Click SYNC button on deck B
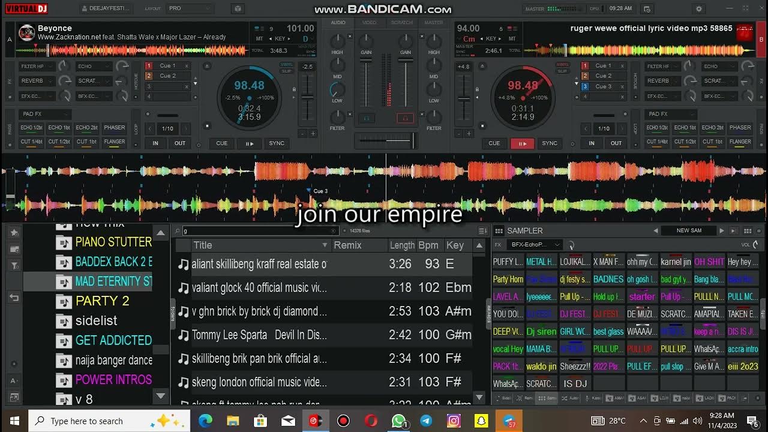768x432 pixels. click(550, 143)
